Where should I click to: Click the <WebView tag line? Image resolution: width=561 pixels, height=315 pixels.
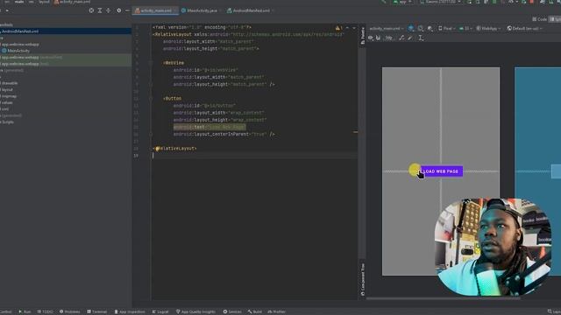[x=174, y=63]
